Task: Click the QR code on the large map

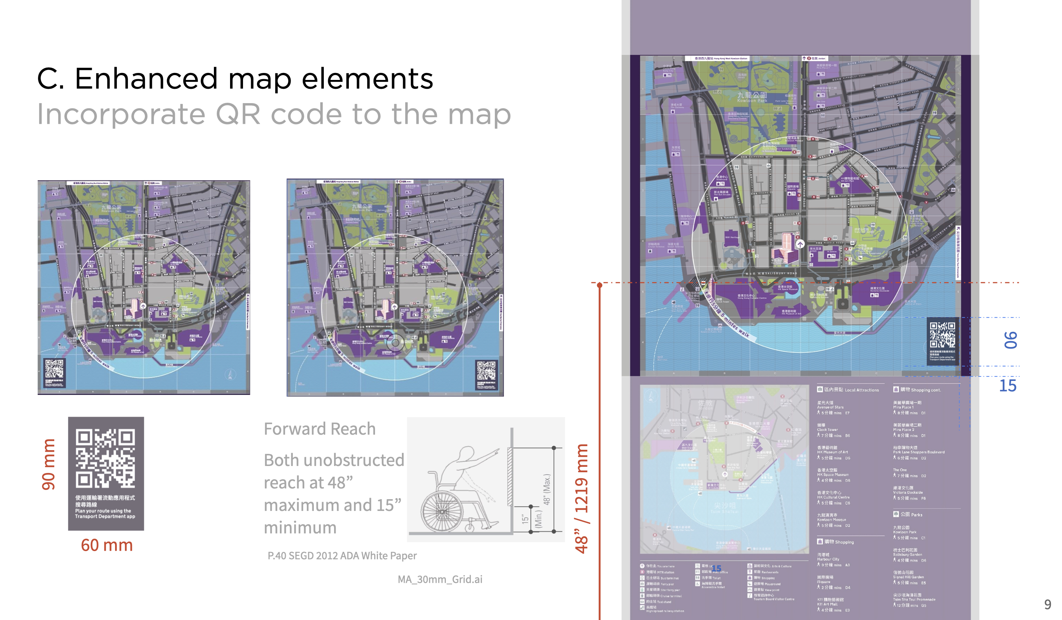Action: (x=942, y=336)
